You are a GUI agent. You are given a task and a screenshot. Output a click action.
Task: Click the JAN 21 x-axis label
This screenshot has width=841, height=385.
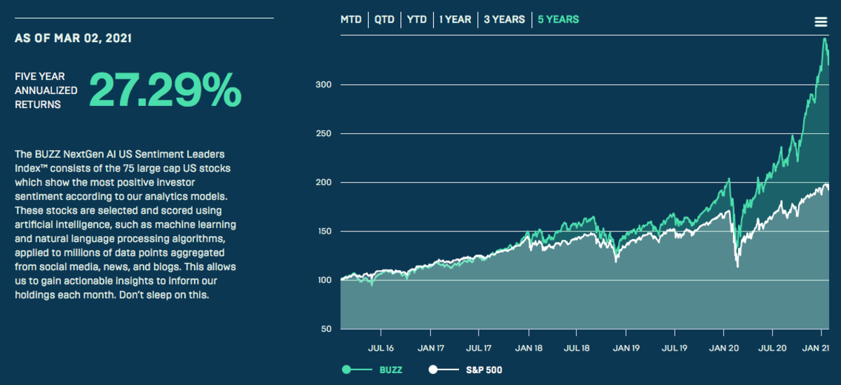point(816,347)
